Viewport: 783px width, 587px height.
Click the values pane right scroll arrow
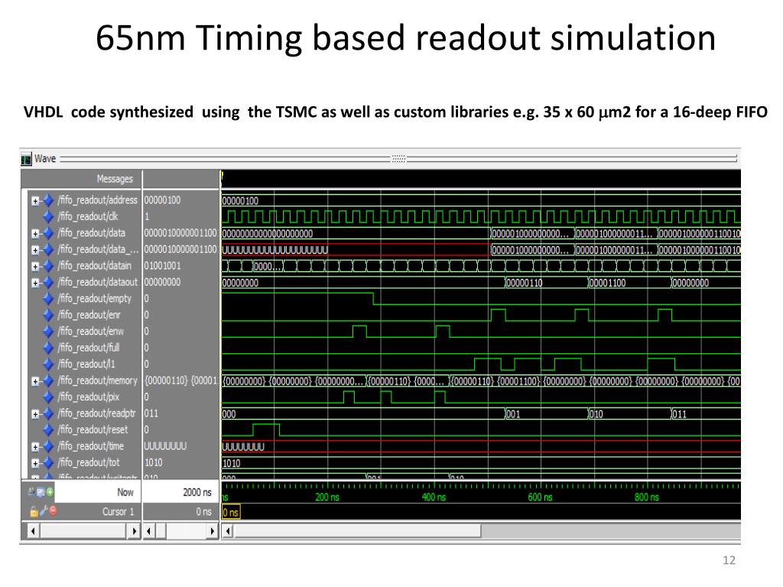click(x=213, y=531)
